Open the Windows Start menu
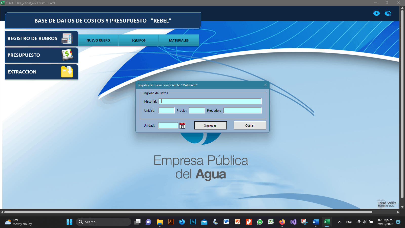The image size is (405, 228). pyautogui.click(x=69, y=222)
